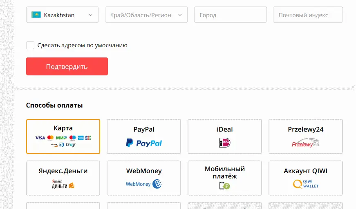Click the red Подтвердить button
The width and height of the screenshot is (356, 209).
click(67, 66)
